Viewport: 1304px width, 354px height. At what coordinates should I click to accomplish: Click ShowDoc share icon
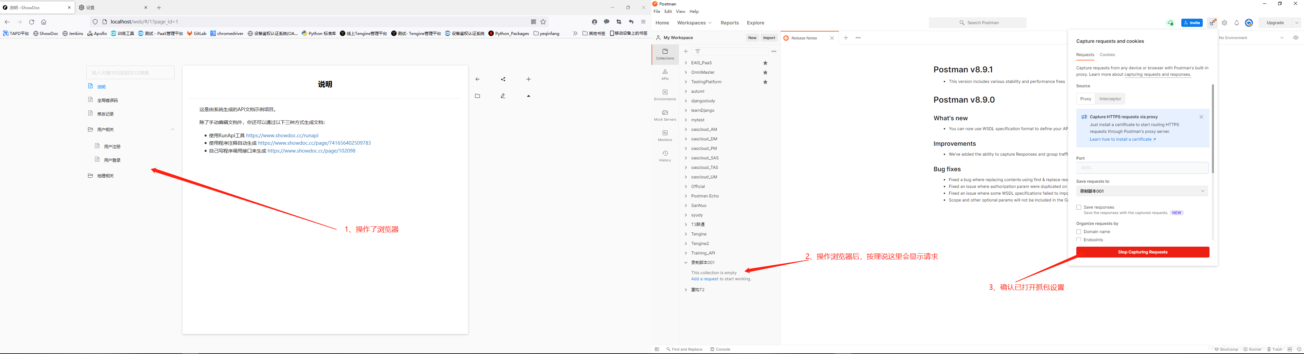pos(503,79)
